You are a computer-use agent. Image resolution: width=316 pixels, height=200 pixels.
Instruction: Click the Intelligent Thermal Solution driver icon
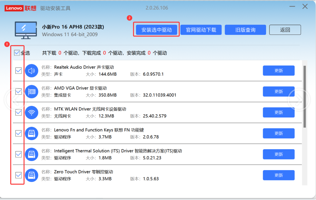tap(31, 155)
